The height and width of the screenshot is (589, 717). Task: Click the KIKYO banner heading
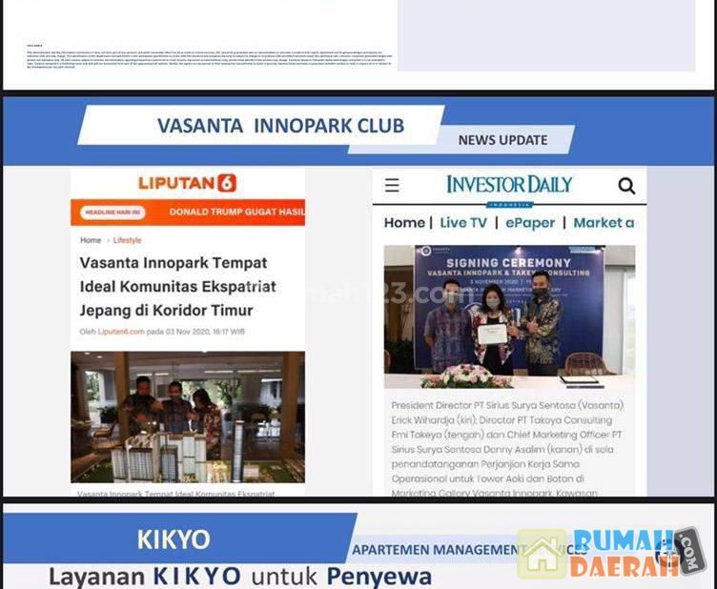pos(174,538)
